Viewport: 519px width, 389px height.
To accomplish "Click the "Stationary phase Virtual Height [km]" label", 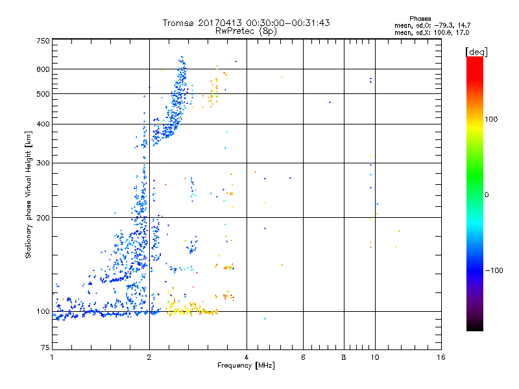I will click(x=29, y=194).
